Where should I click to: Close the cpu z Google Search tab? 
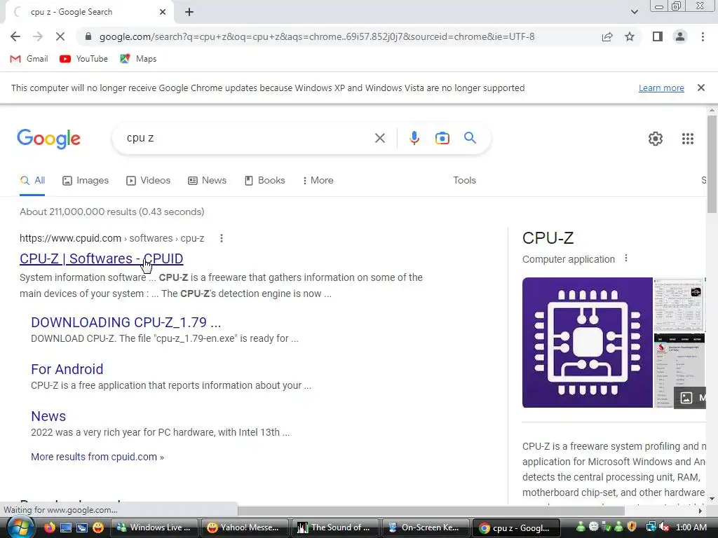(x=163, y=12)
